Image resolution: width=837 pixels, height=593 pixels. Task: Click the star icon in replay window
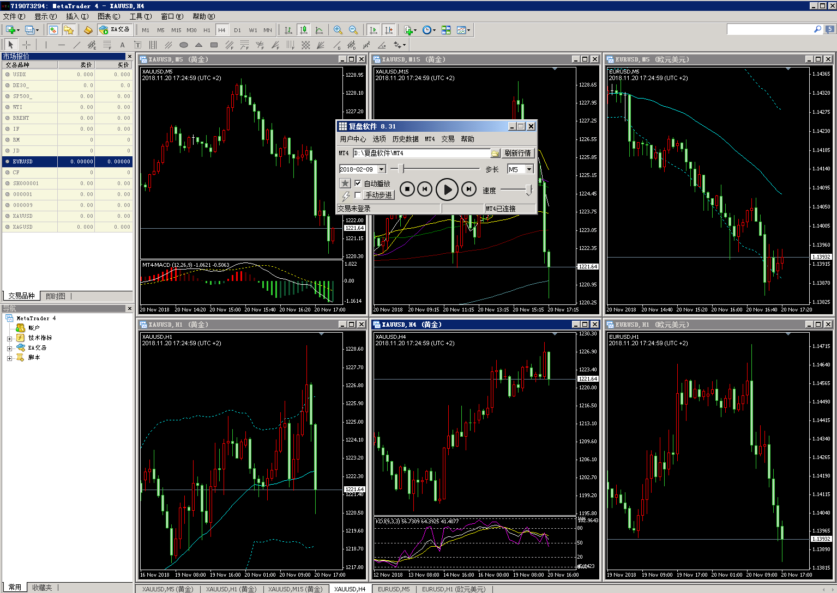[x=345, y=184]
